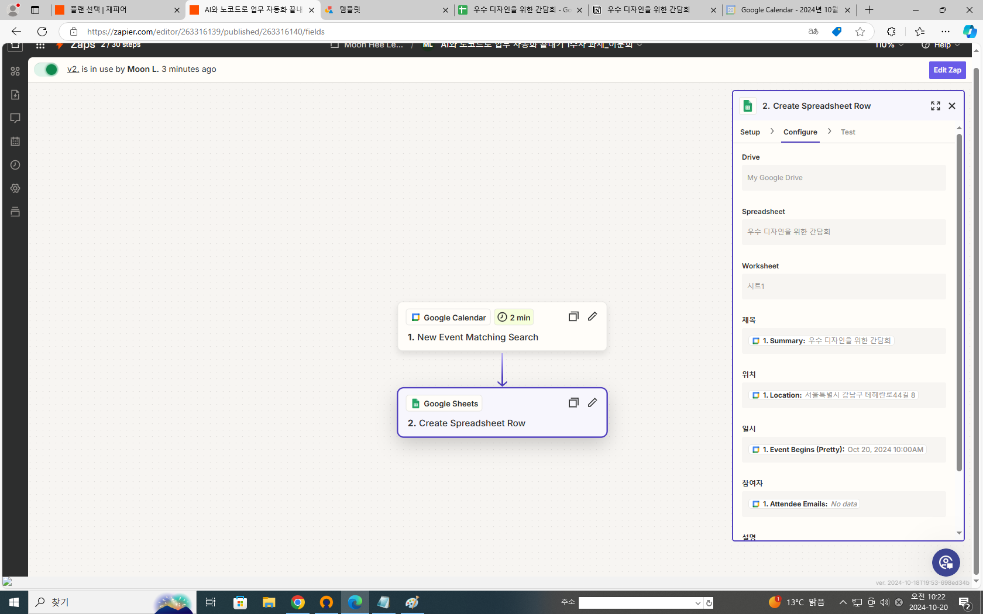The image size is (983, 614).
Task: Open the browser settings ellipsis menu
Action: coord(946,32)
